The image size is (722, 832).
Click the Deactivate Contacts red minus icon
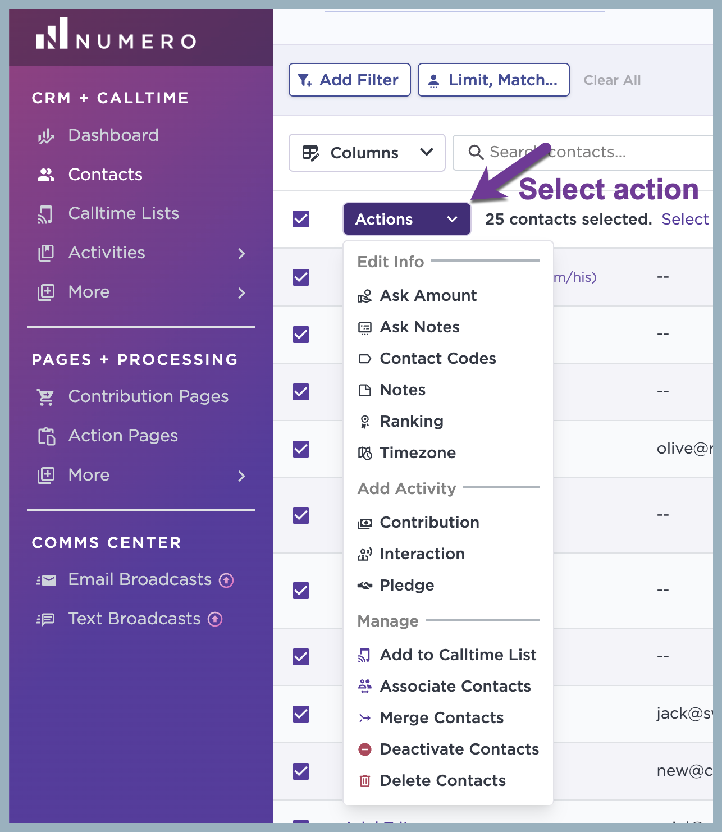[x=365, y=749]
